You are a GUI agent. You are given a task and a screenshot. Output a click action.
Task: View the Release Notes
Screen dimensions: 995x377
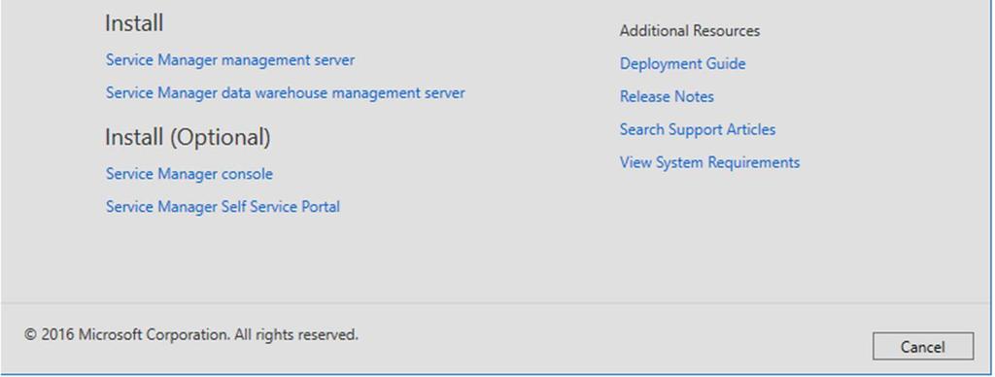click(667, 97)
